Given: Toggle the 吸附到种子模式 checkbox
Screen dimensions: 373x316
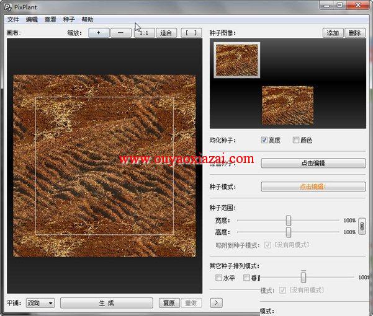Looking at the screenshot, I should click(267, 245).
